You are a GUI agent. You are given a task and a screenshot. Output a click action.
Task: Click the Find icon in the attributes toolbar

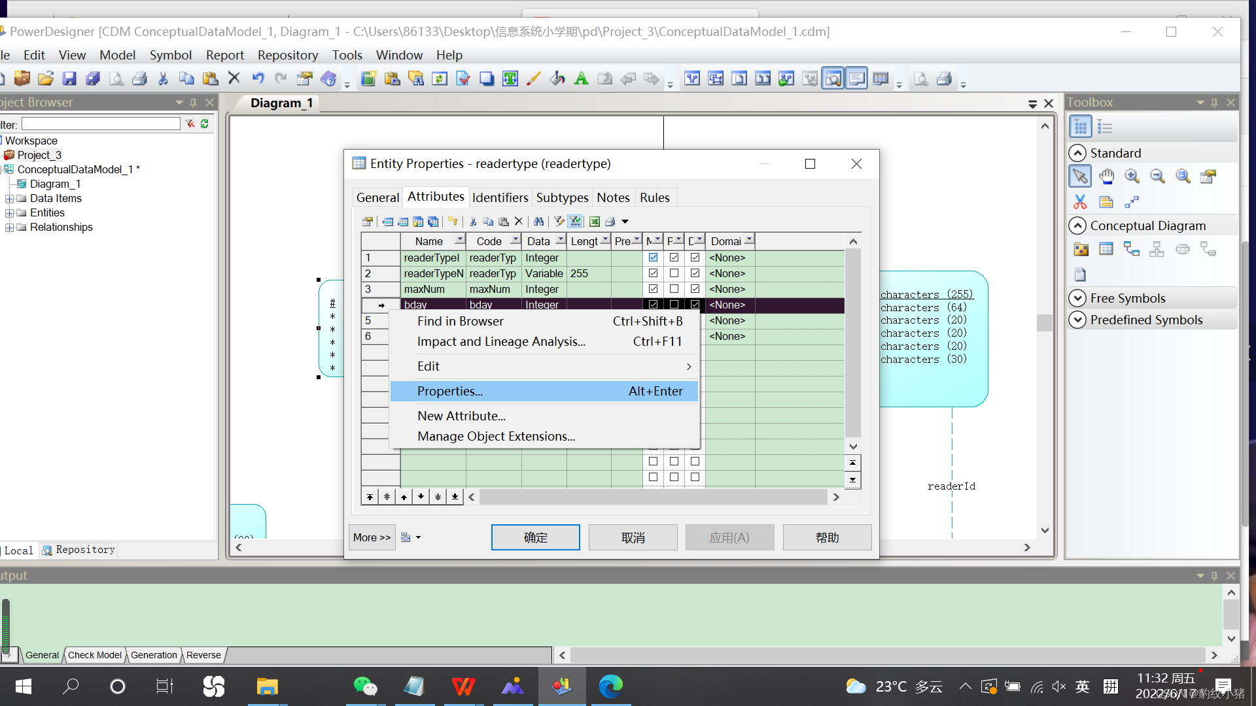tap(538, 222)
